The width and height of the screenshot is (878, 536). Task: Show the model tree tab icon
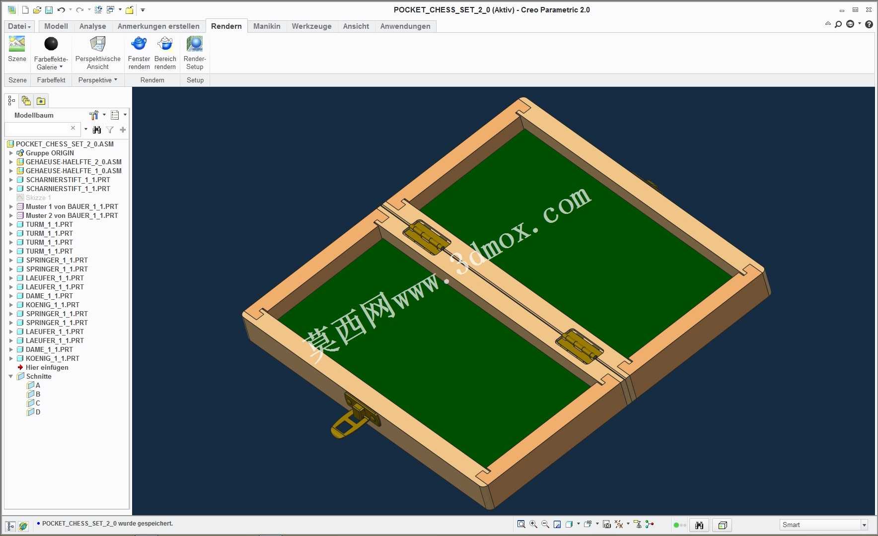pyautogui.click(x=11, y=101)
